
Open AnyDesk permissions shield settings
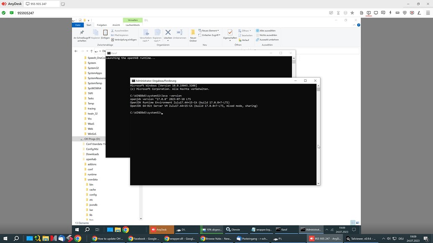click(405, 13)
